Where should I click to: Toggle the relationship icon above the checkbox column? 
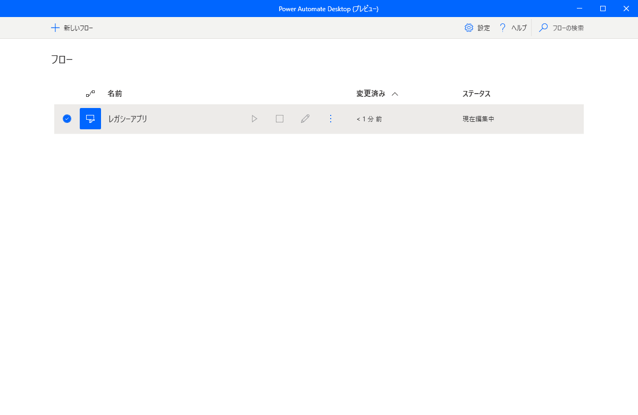(x=90, y=93)
